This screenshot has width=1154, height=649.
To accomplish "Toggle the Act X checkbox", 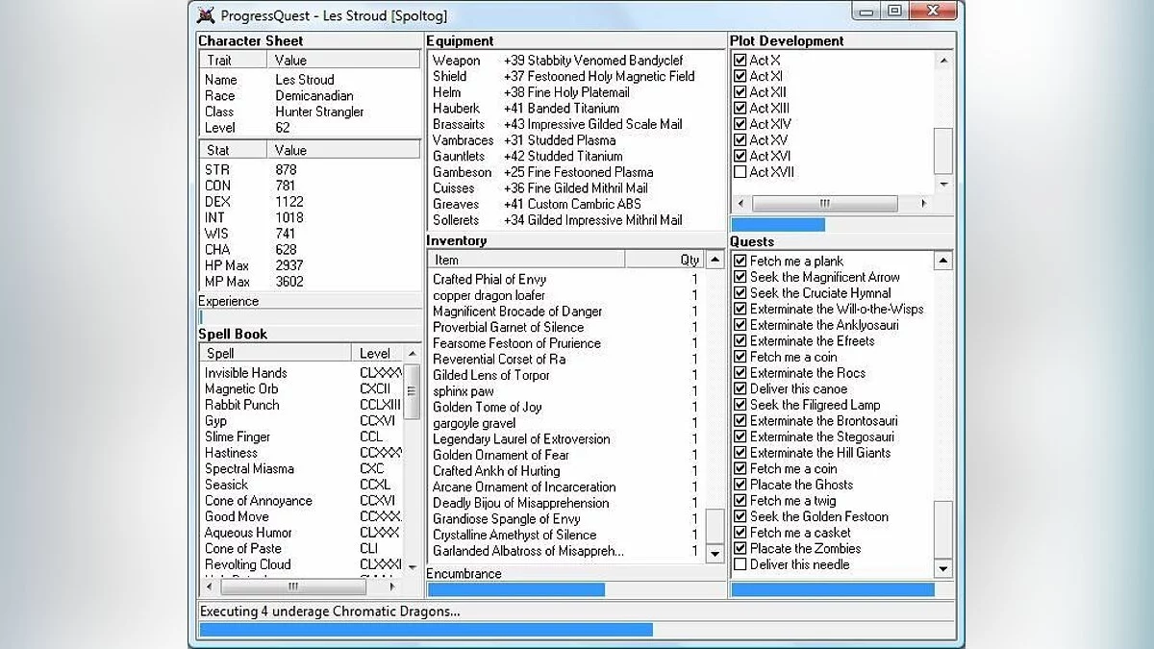I will coord(740,60).
